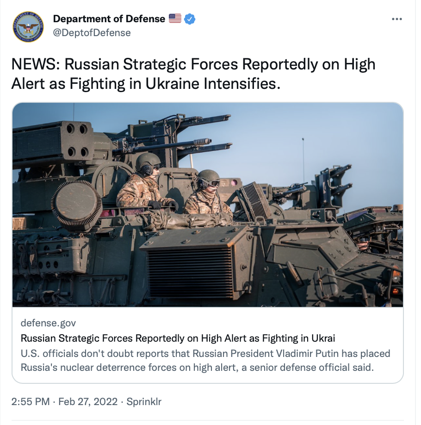Open the Department of Defense display name

coord(109,19)
